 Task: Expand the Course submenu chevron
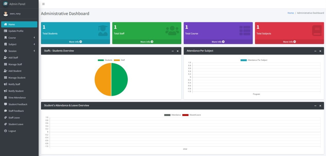pyautogui.click(x=34, y=38)
